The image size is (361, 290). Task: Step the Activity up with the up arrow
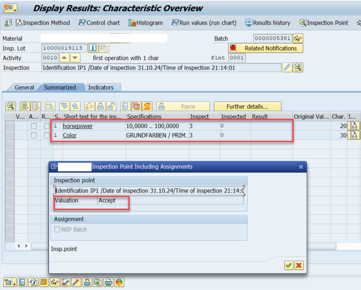coord(65,58)
